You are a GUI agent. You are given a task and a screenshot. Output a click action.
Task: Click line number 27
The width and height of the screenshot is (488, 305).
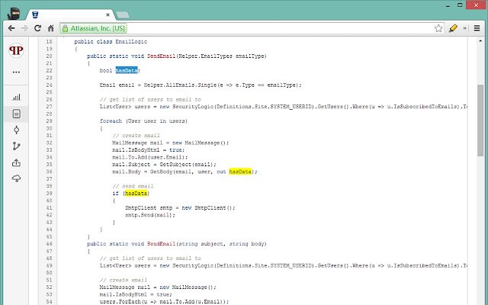click(49, 107)
